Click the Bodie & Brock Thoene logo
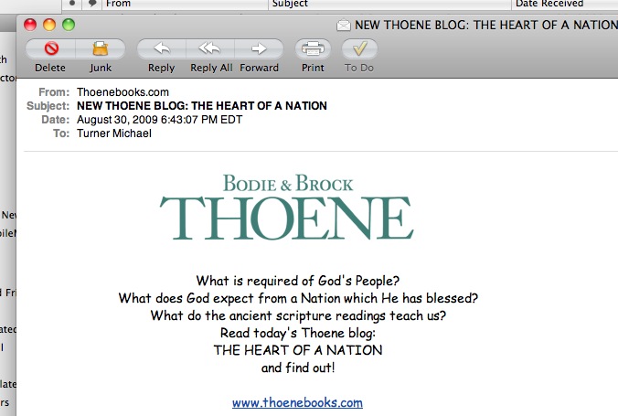This screenshot has height=416, width=618. [x=286, y=207]
